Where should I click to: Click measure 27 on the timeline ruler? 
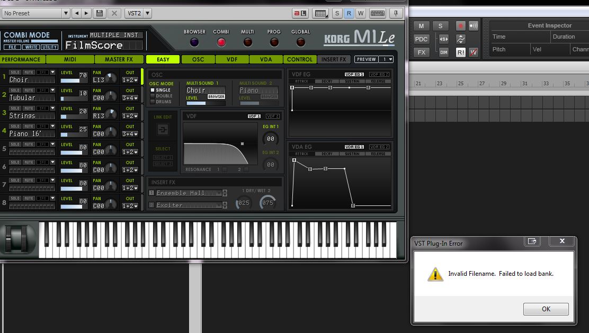point(482,83)
